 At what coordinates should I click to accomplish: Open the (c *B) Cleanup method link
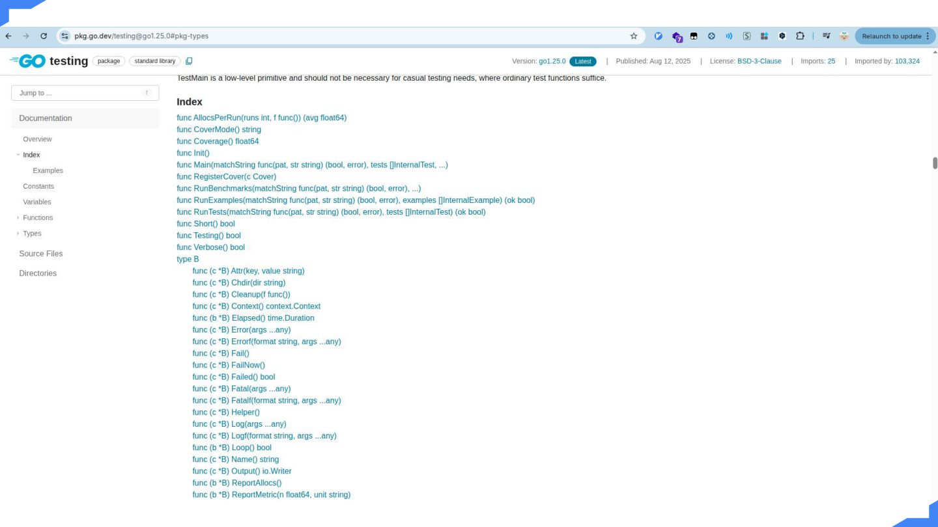tap(241, 294)
